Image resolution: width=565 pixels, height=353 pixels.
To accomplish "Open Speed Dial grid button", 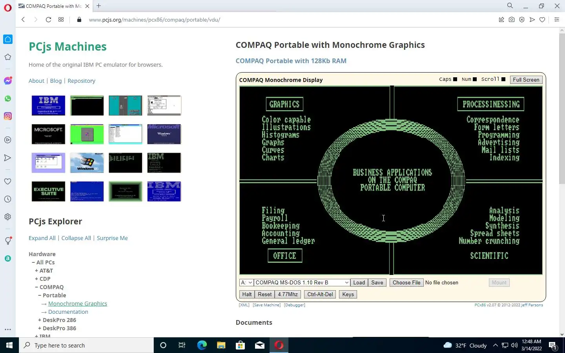I will coord(61,20).
